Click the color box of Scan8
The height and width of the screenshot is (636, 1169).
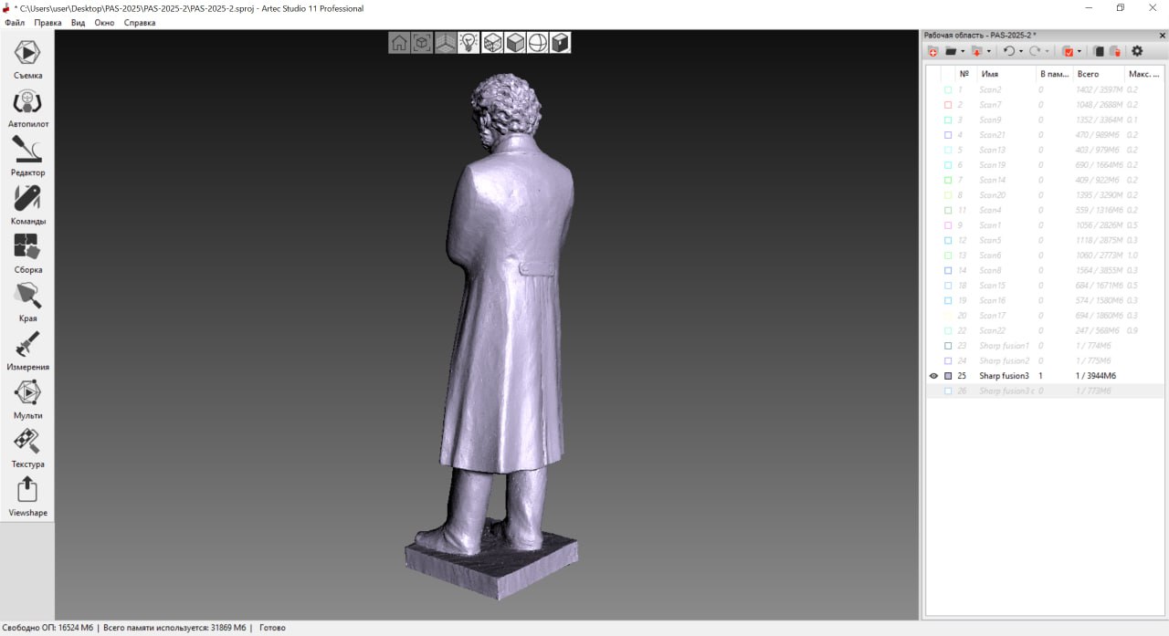point(948,270)
